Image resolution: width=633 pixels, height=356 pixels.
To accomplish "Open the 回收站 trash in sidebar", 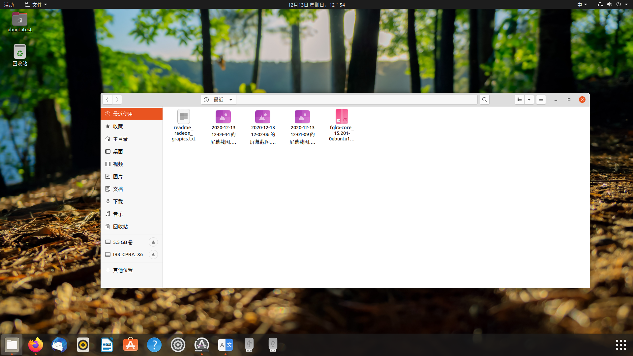I will pyautogui.click(x=120, y=227).
